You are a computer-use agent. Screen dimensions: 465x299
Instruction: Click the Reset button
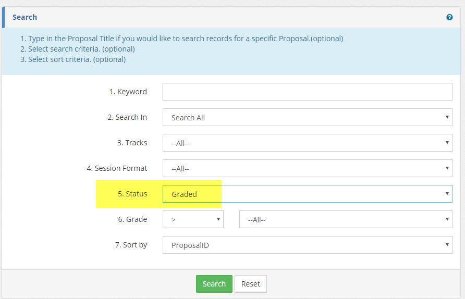pos(250,284)
